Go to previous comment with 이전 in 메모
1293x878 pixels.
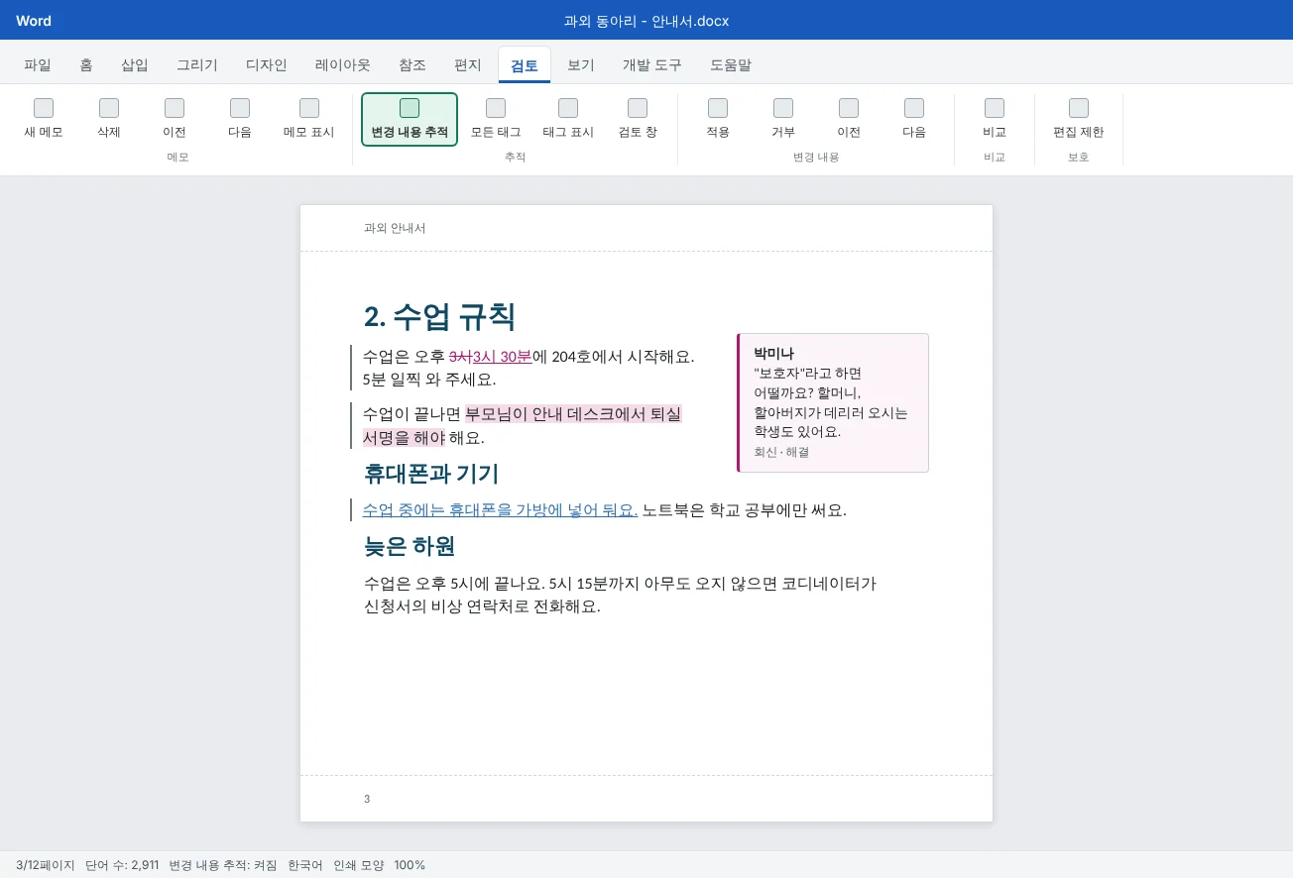175,120
